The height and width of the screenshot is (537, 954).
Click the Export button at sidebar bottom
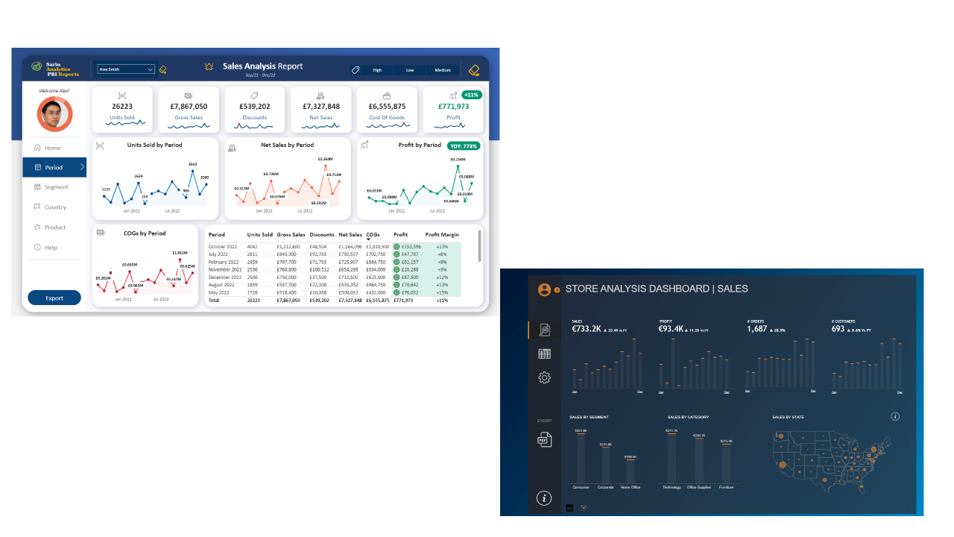pos(54,297)
